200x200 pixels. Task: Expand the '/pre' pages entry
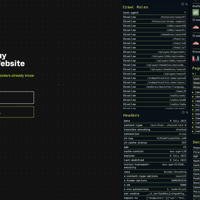coord(193,114)
